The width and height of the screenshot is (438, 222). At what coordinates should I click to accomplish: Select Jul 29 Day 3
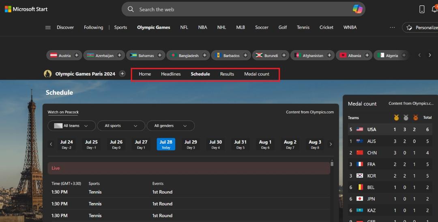pos(191,144)
